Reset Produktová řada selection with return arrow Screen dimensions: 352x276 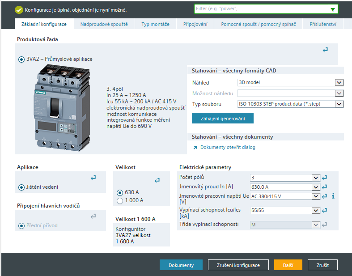[325, 50]
